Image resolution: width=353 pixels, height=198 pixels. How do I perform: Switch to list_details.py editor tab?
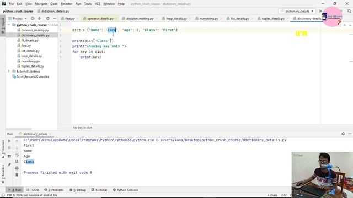[240, 18]
